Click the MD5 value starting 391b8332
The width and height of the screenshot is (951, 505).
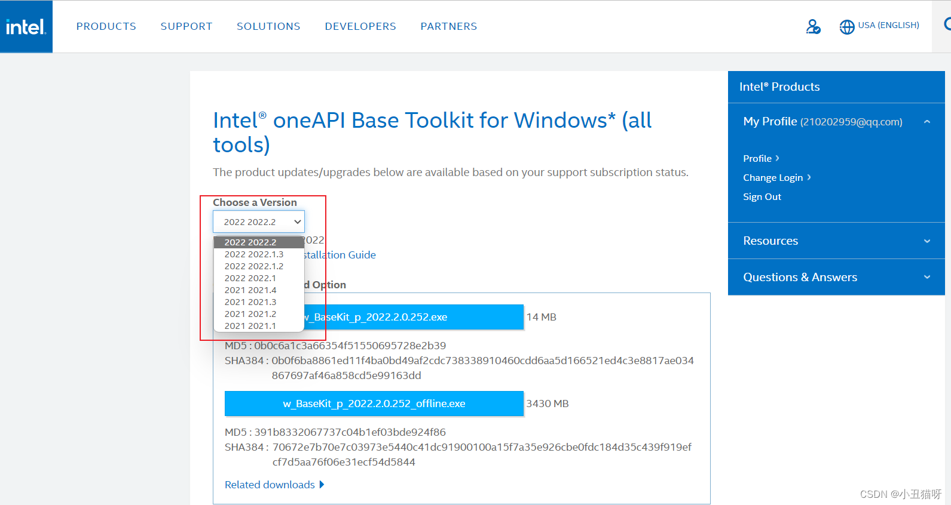coord(350,432)
